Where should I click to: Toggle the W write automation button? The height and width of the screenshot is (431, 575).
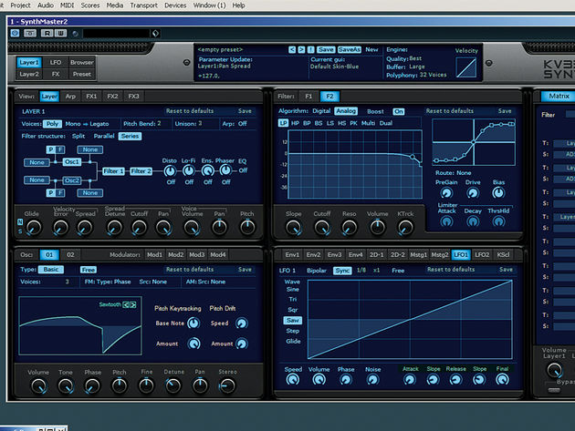pos(60,34)
